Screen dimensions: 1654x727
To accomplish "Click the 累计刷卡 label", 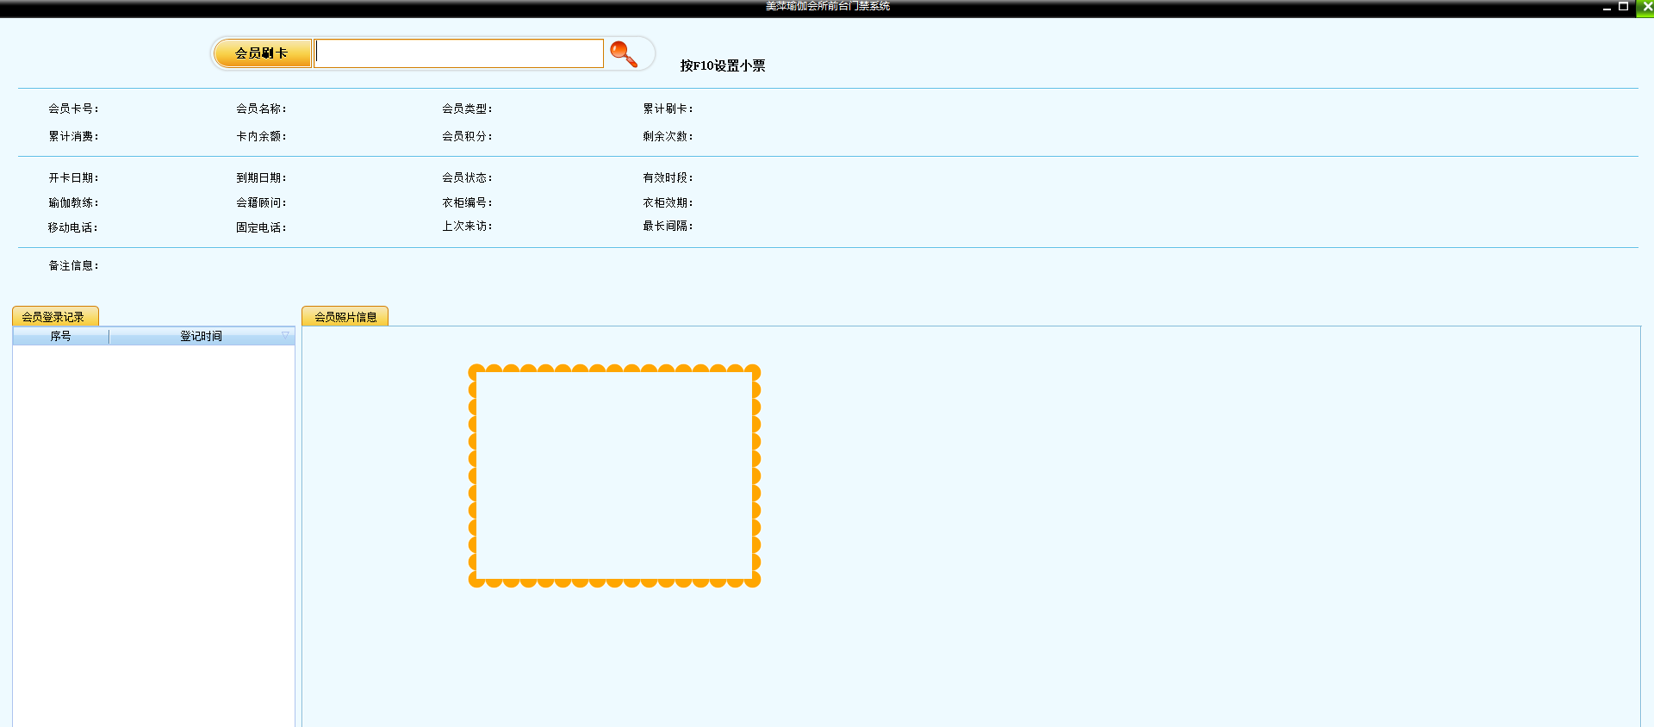I will pyautogui.click(x=668, y=109).
